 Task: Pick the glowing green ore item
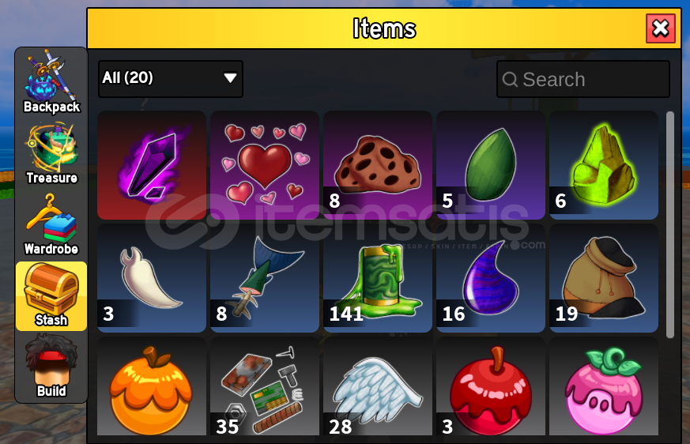(604, 165)
